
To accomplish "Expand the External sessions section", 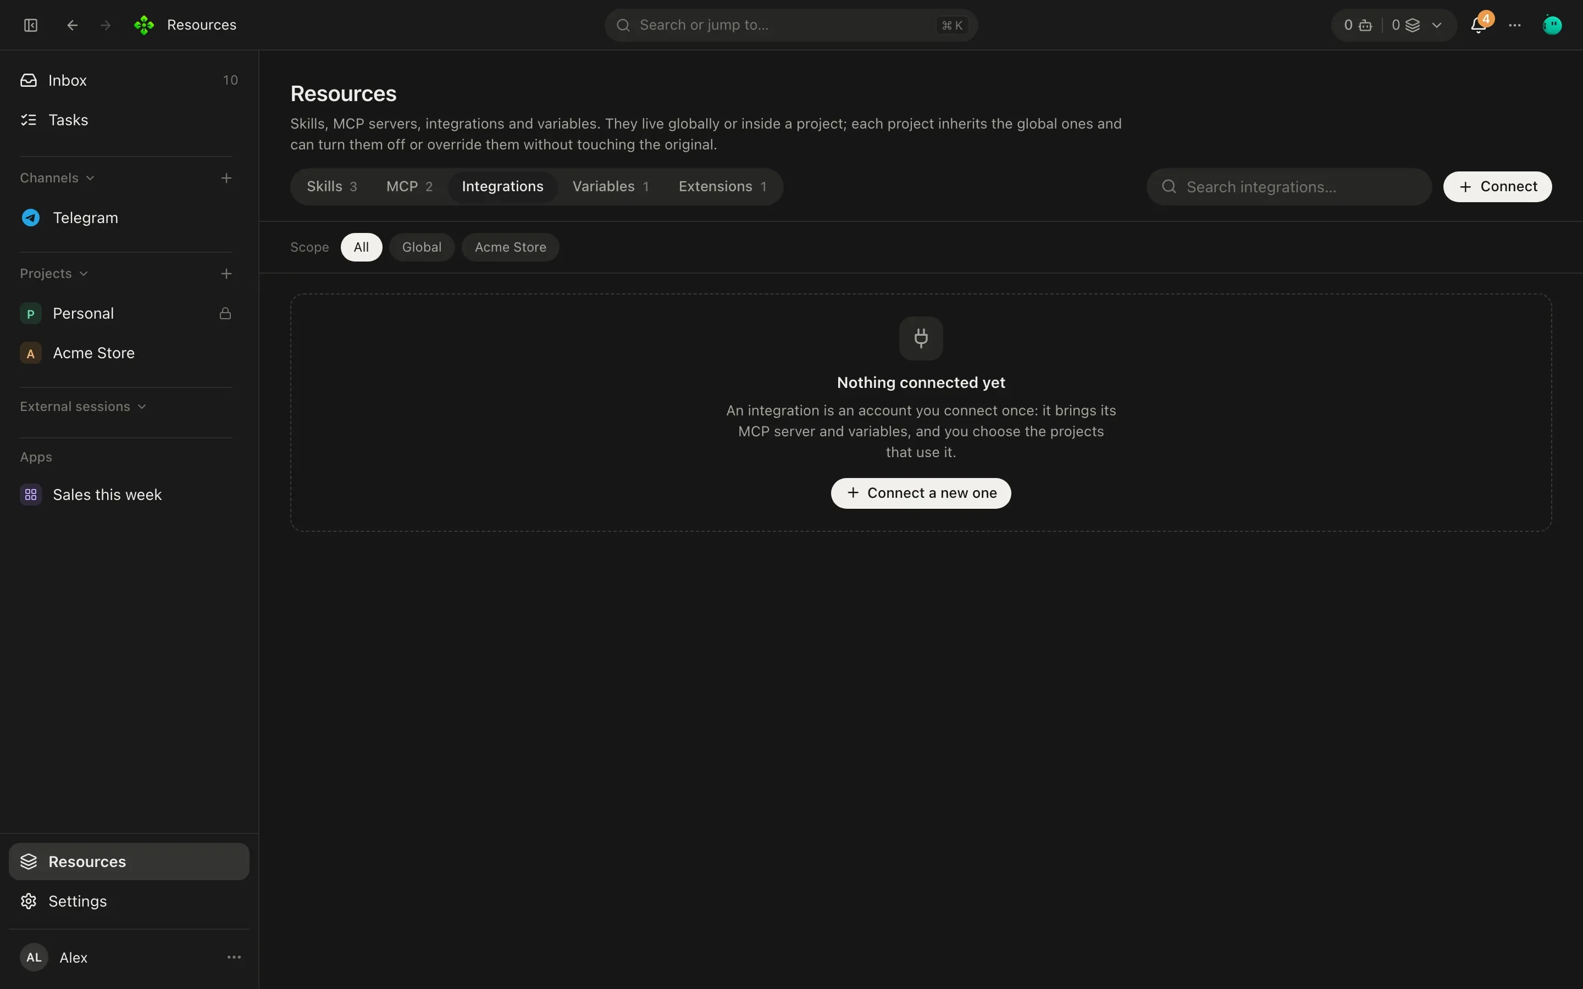I will pyautogui.click(x=82, y=406).
